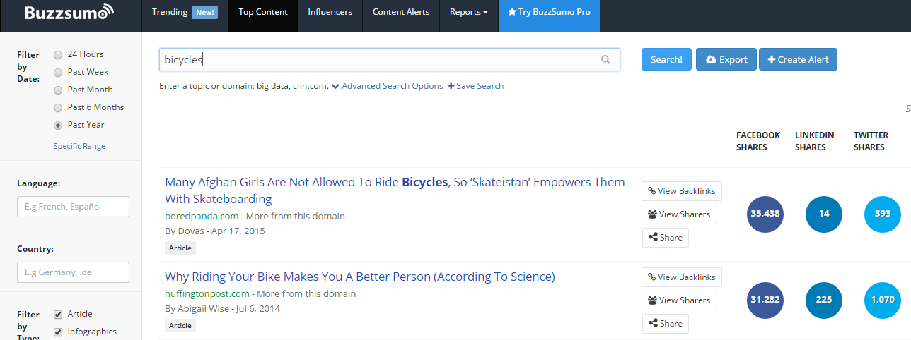Share the Afghan Girls Skateistan article
The image size is (911, 340).
tap(665, 238)
